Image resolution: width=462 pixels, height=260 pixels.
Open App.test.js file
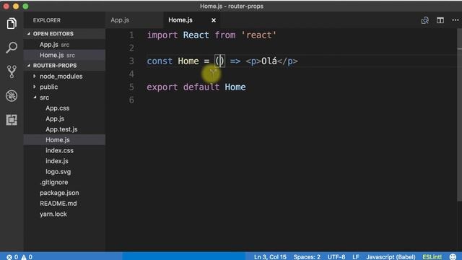61,129
